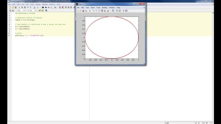This screenshot has height=124, width=221.
Task: Open the editor Debug menu
Action: (x=38, y=4)
